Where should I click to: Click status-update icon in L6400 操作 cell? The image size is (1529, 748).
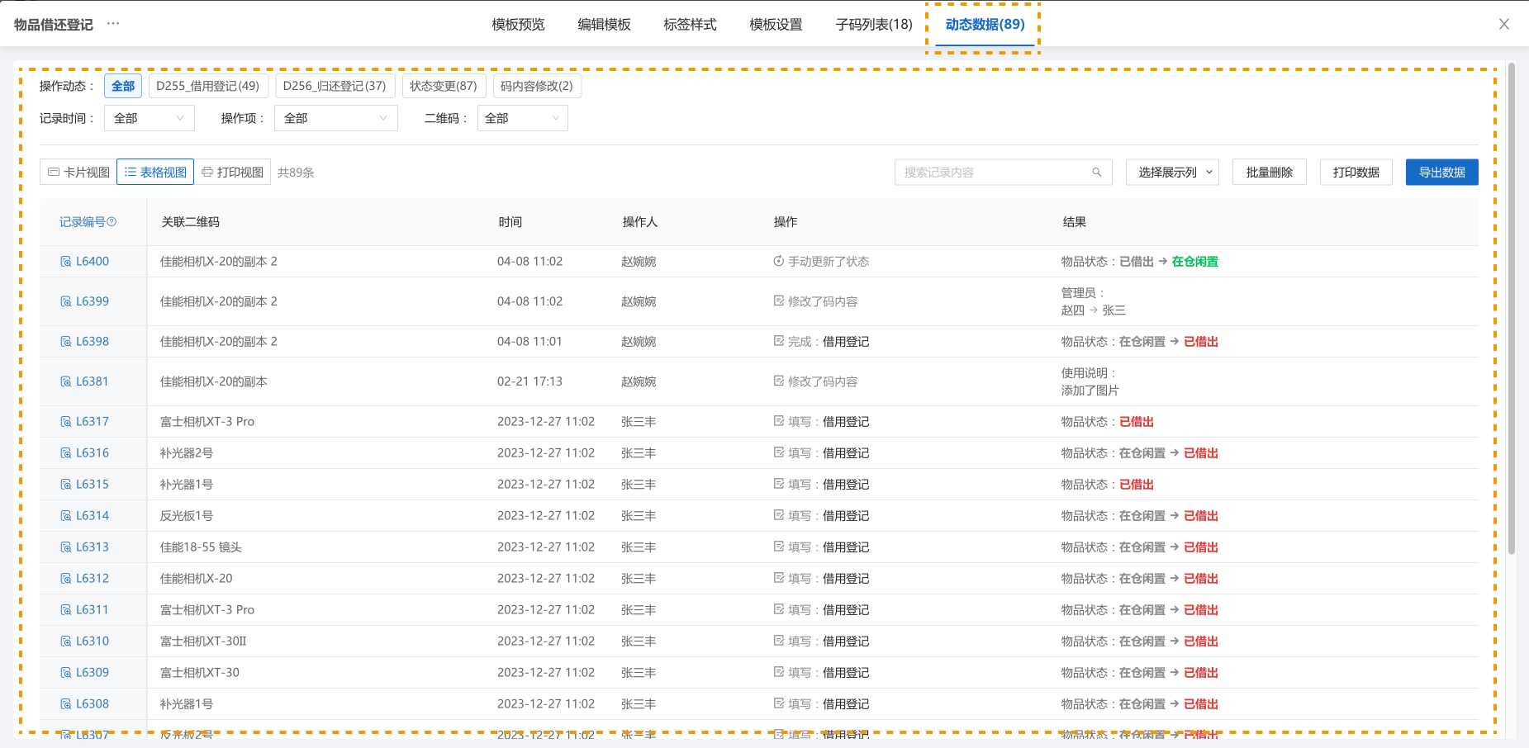point(778,261)
